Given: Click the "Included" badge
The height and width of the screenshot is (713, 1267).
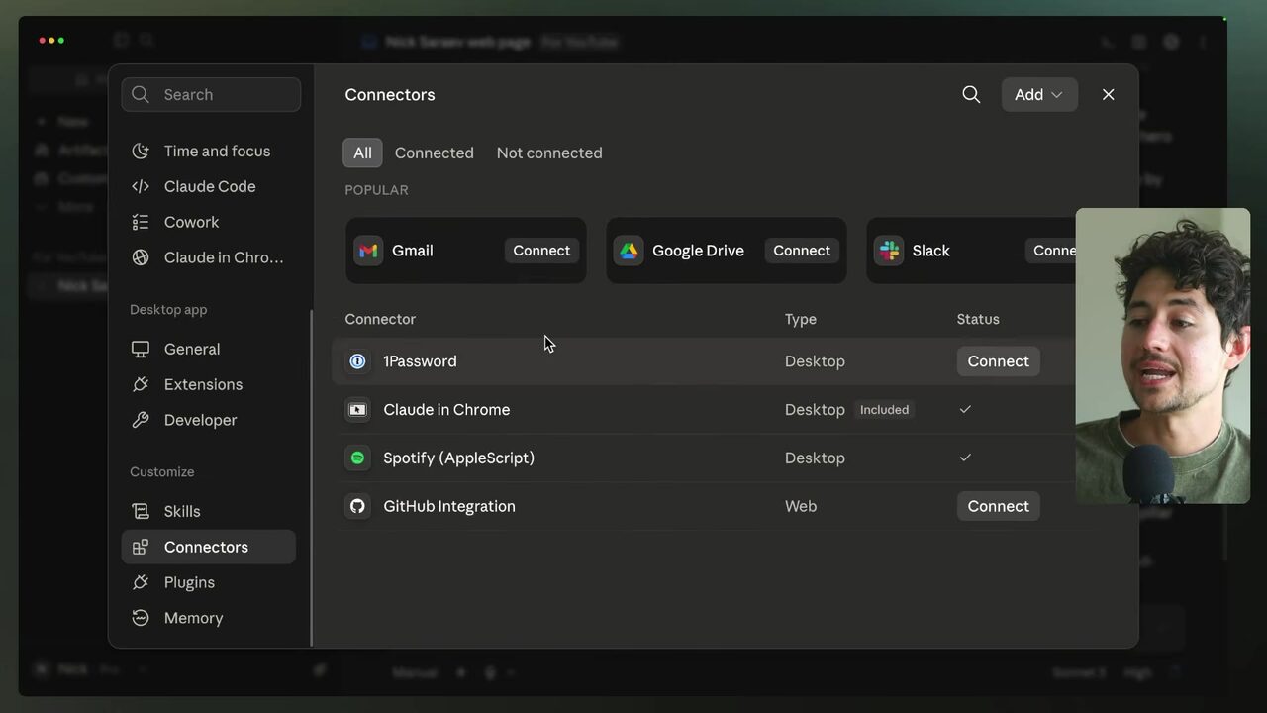Looking at the screenshot, I should pyautogui.click(x=884, y=410).
